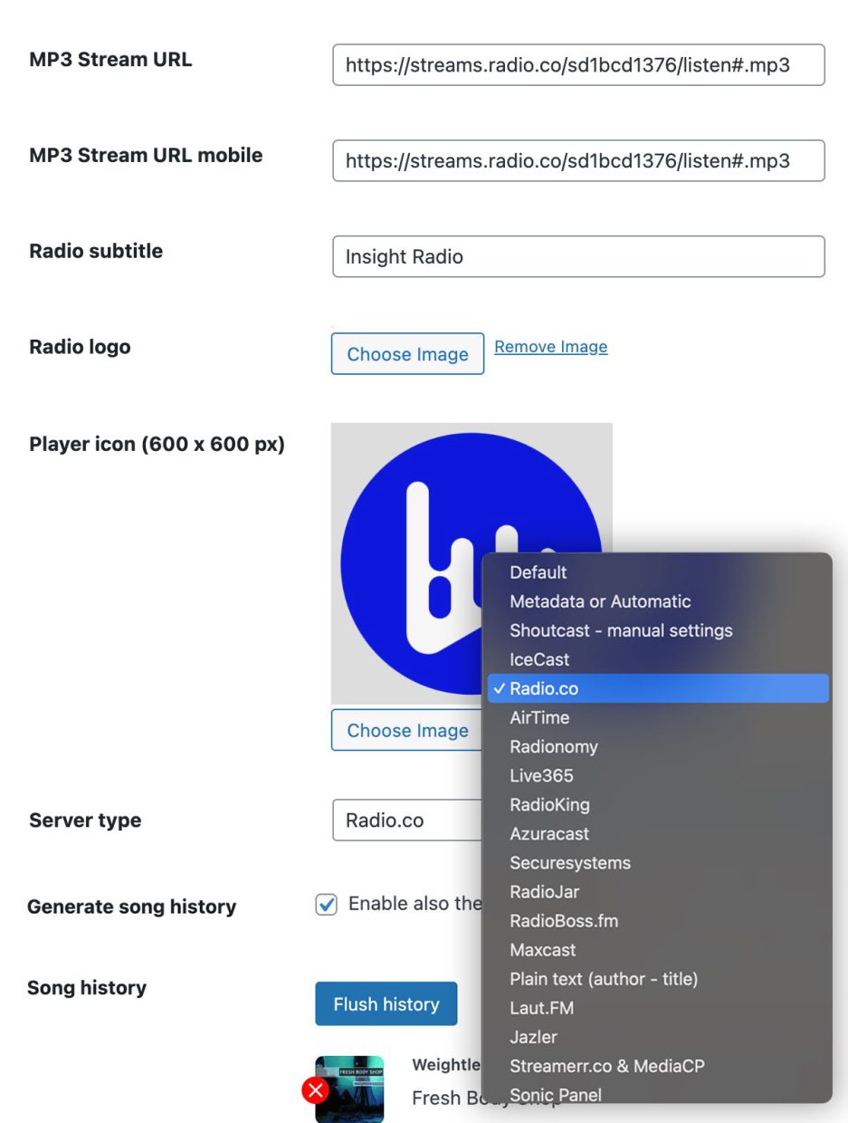848x1123 pixels.
Task: Pick Streamerr.co & MediaCP option
Action: [606, 1066]
